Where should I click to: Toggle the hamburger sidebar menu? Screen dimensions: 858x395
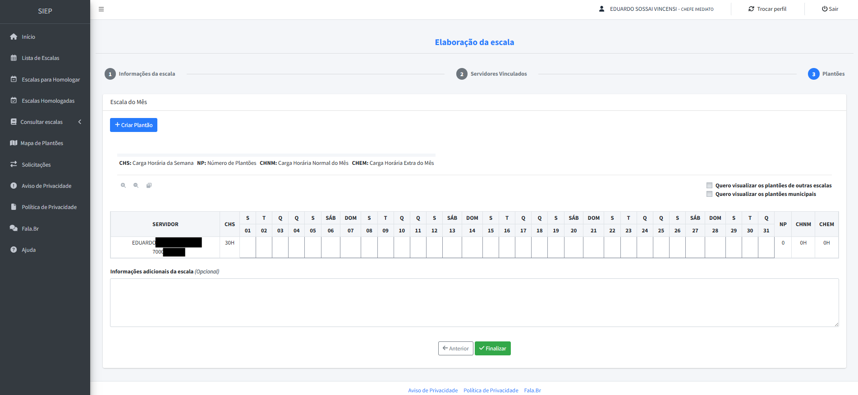pos(101,9)
